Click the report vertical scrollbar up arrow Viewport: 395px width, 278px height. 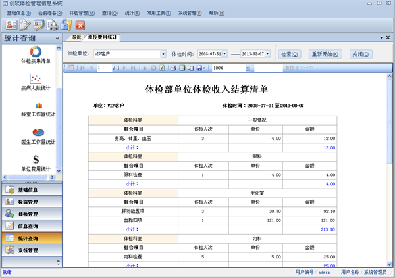pos(390,76)
